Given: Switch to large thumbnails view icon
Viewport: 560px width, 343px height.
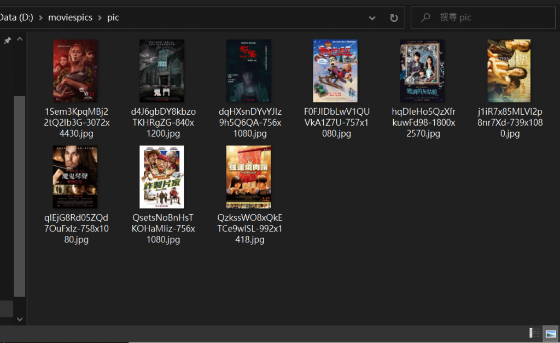Looking at the screenshot, I should point(550,333).
